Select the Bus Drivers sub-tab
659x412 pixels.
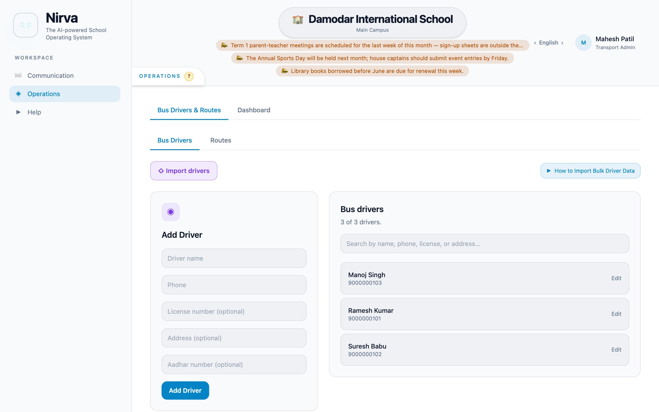tap(175, 140)
